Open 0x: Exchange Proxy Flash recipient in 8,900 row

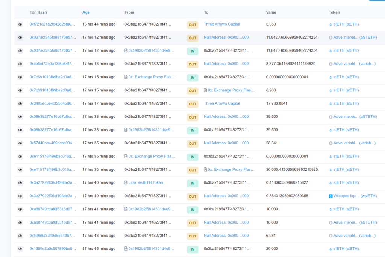click(231, 90)
